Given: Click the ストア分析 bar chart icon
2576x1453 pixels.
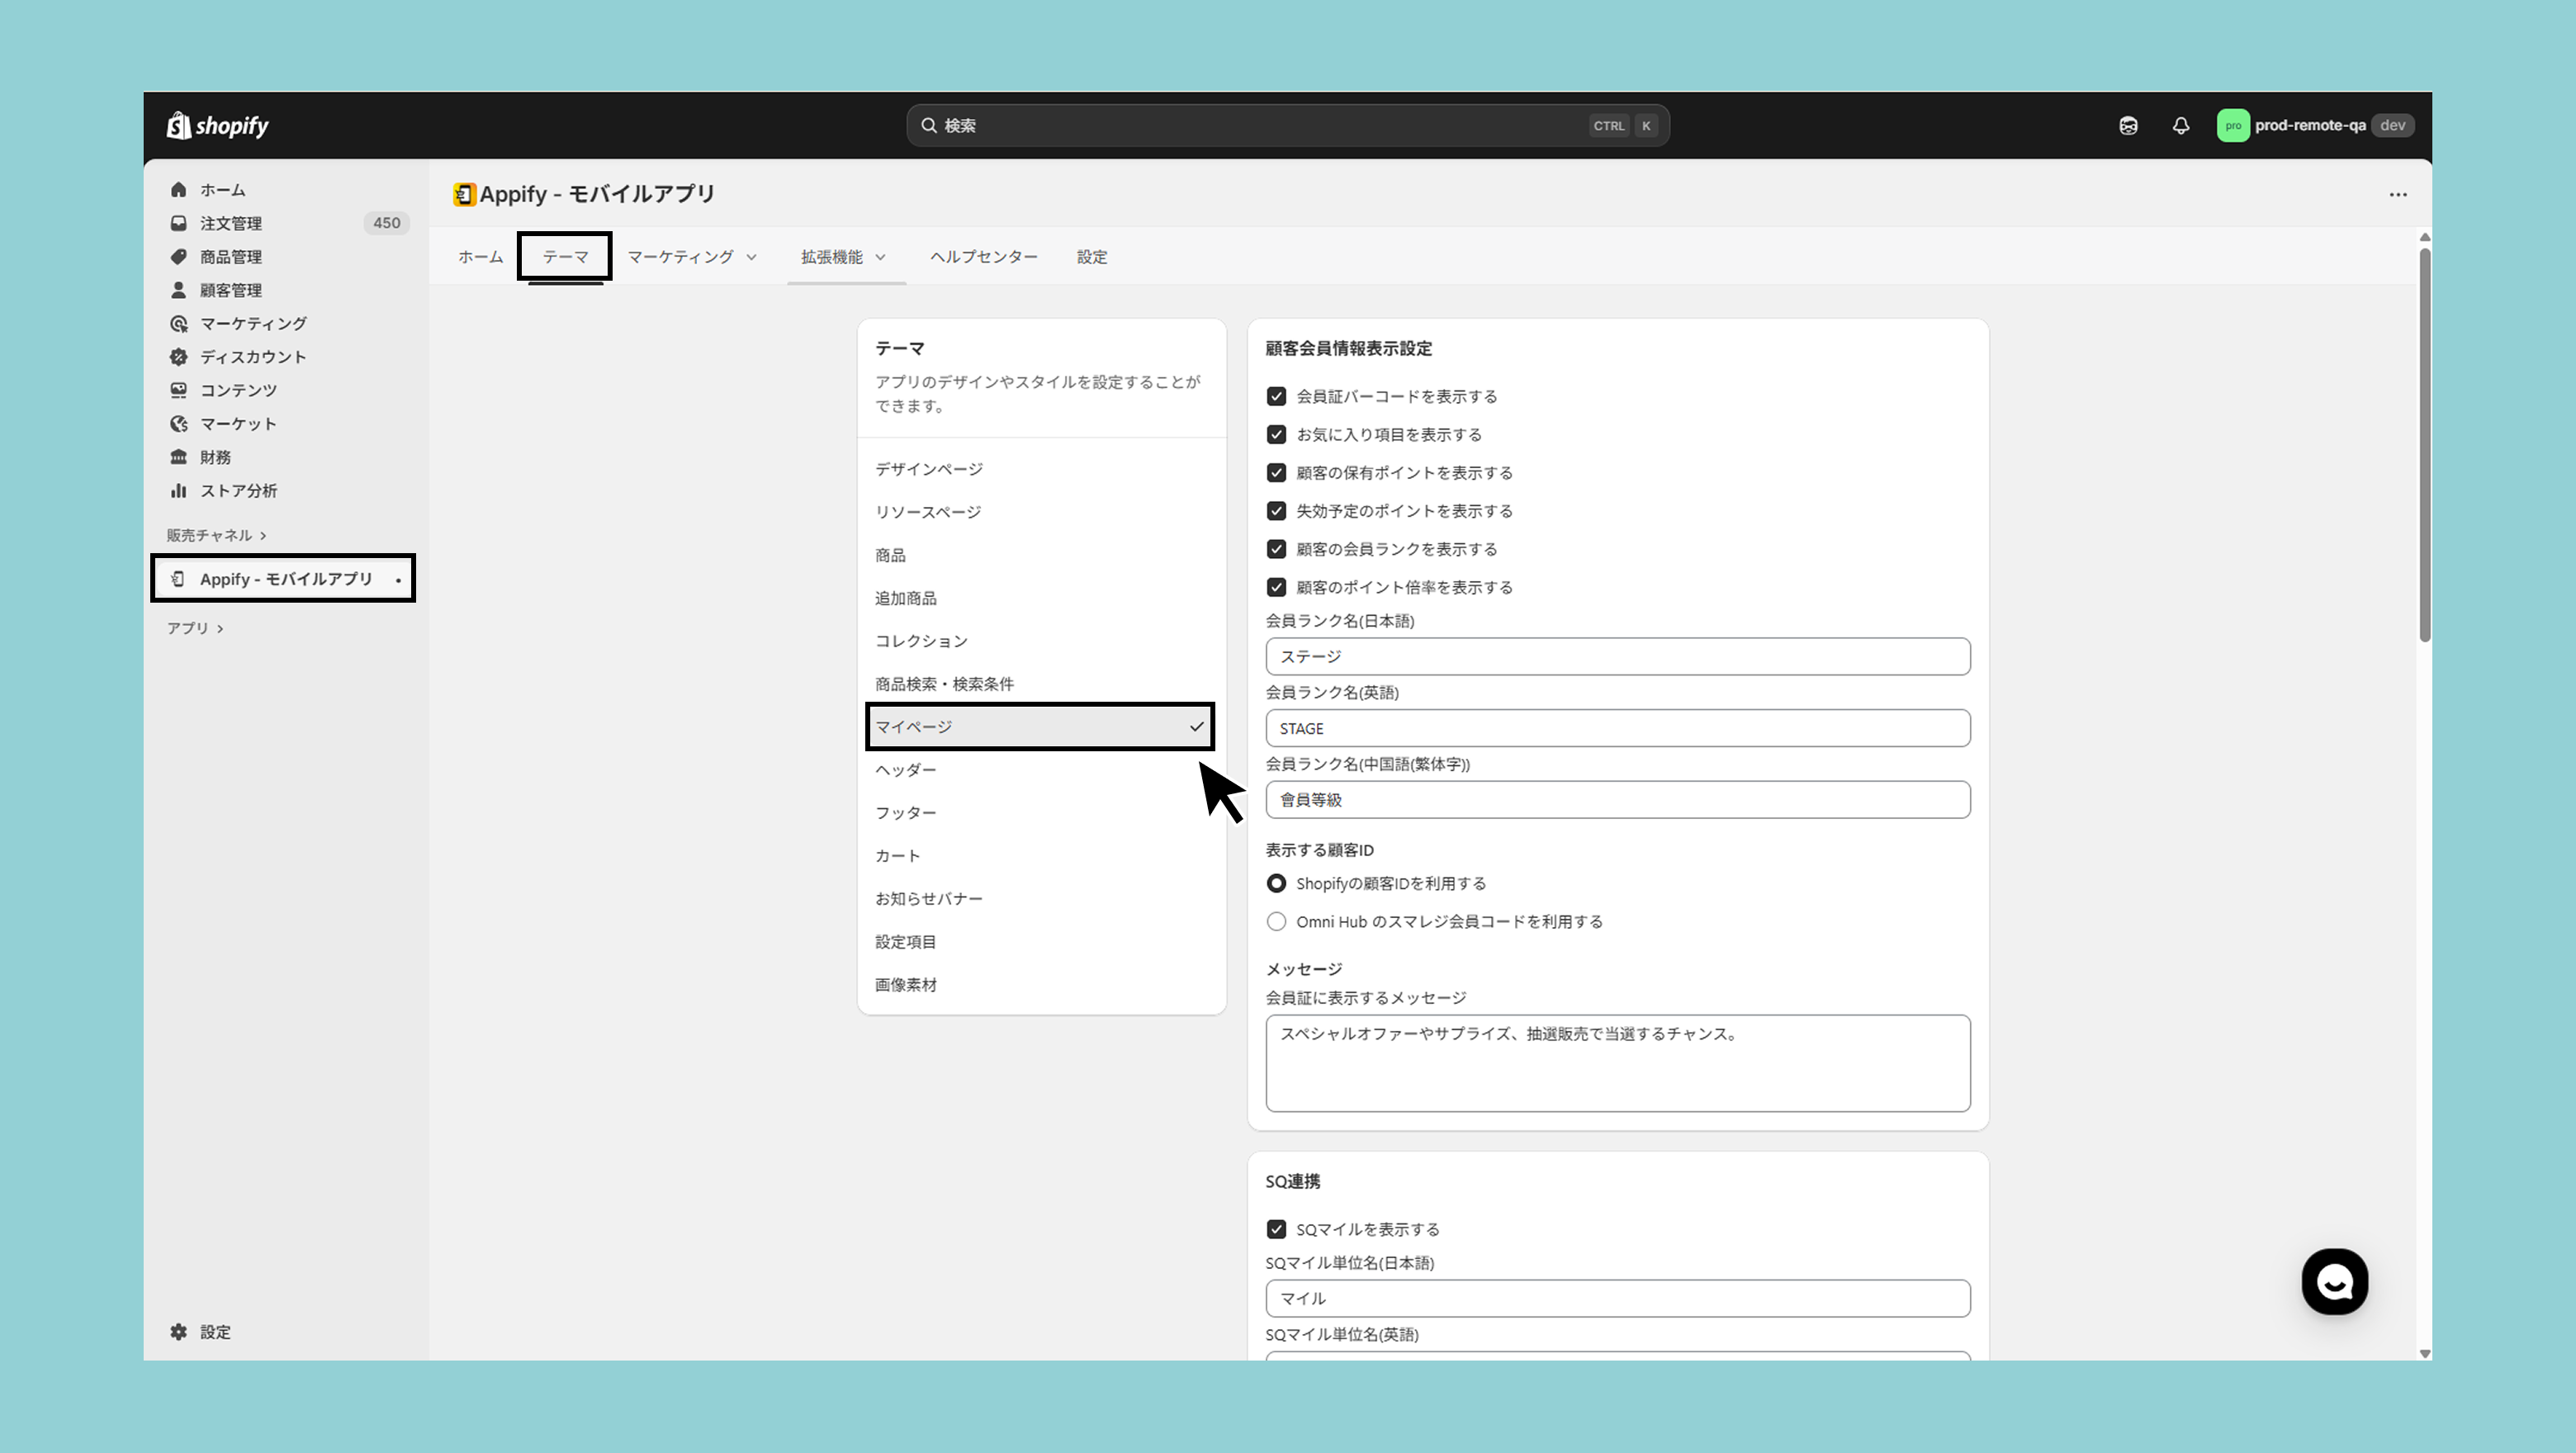Looking at the screenshot, I should 179,490.
